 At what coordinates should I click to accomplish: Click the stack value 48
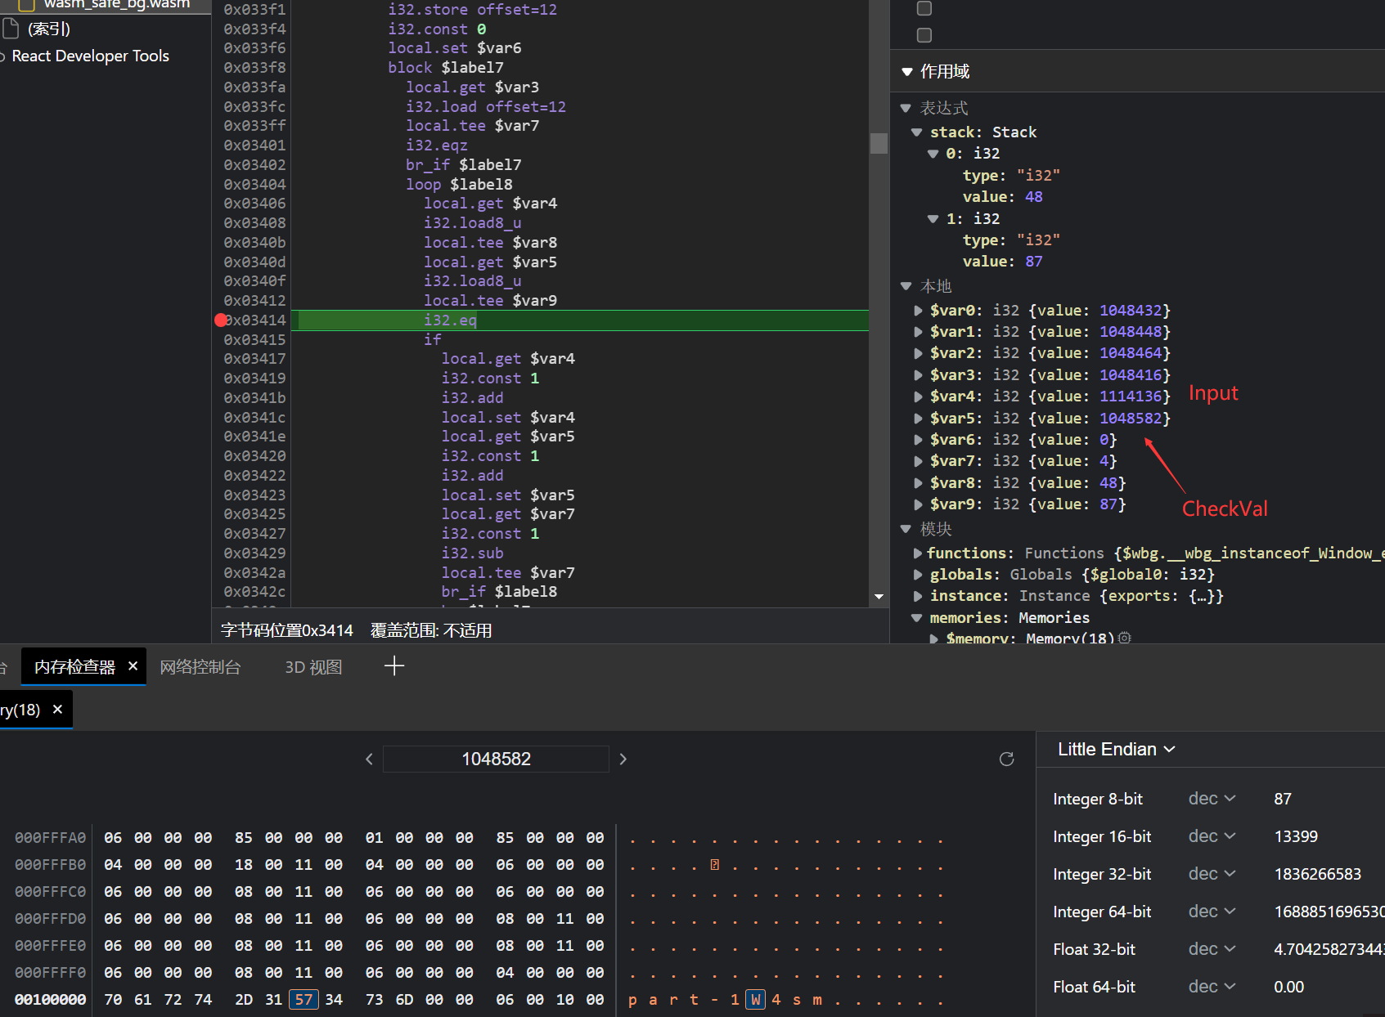pos(1033,197)
